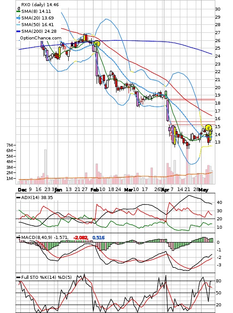The width and height of the screenshot is (233, 313).
Task: Select the red MACD signal value -2.082
Action: [80, 238]
